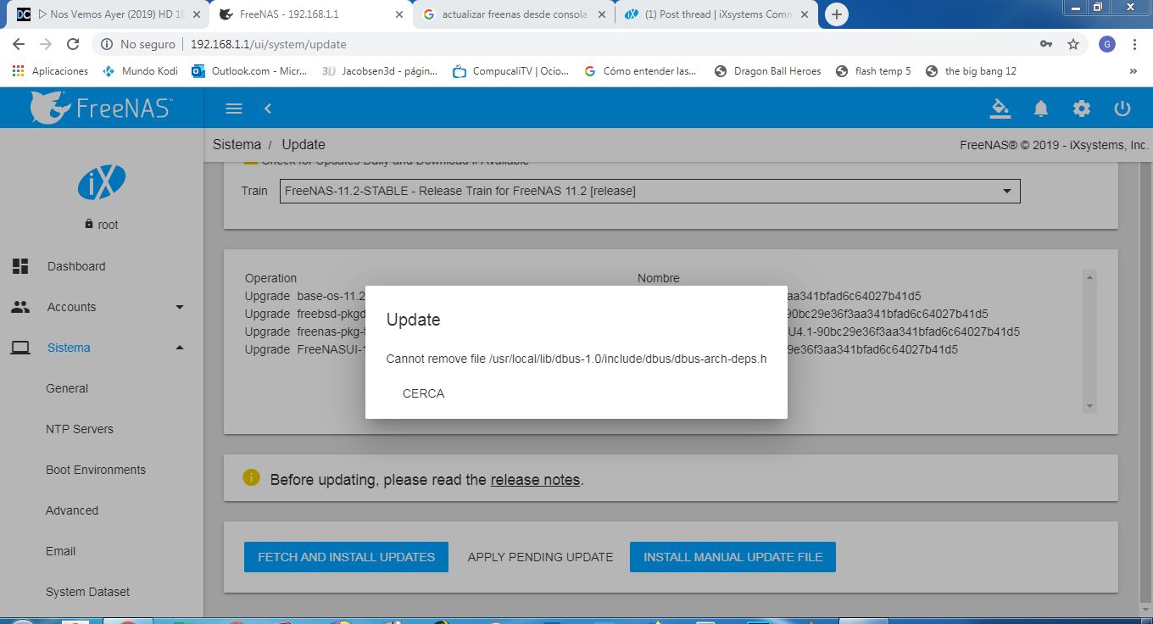The height and width of the screenshot is (624, 1153).
Task: Open Mundo Kodi bookmark
Action: click(140, 71)
